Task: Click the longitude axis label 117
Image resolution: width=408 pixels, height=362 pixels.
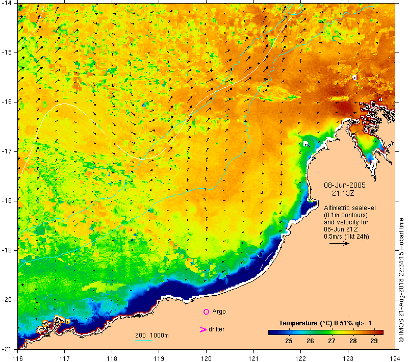Action: [x=65, y=358]
